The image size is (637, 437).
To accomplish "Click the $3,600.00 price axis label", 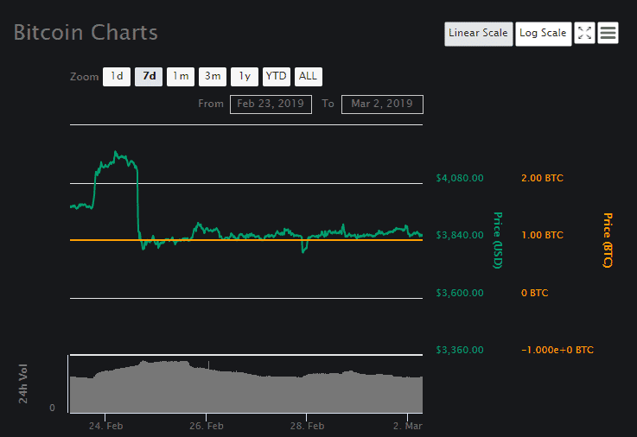I will click(460, 293).
